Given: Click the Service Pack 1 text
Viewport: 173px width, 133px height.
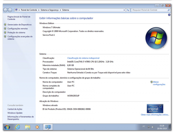Looking at the screenshot, I should pyautogui.click(x=49, y=35).
